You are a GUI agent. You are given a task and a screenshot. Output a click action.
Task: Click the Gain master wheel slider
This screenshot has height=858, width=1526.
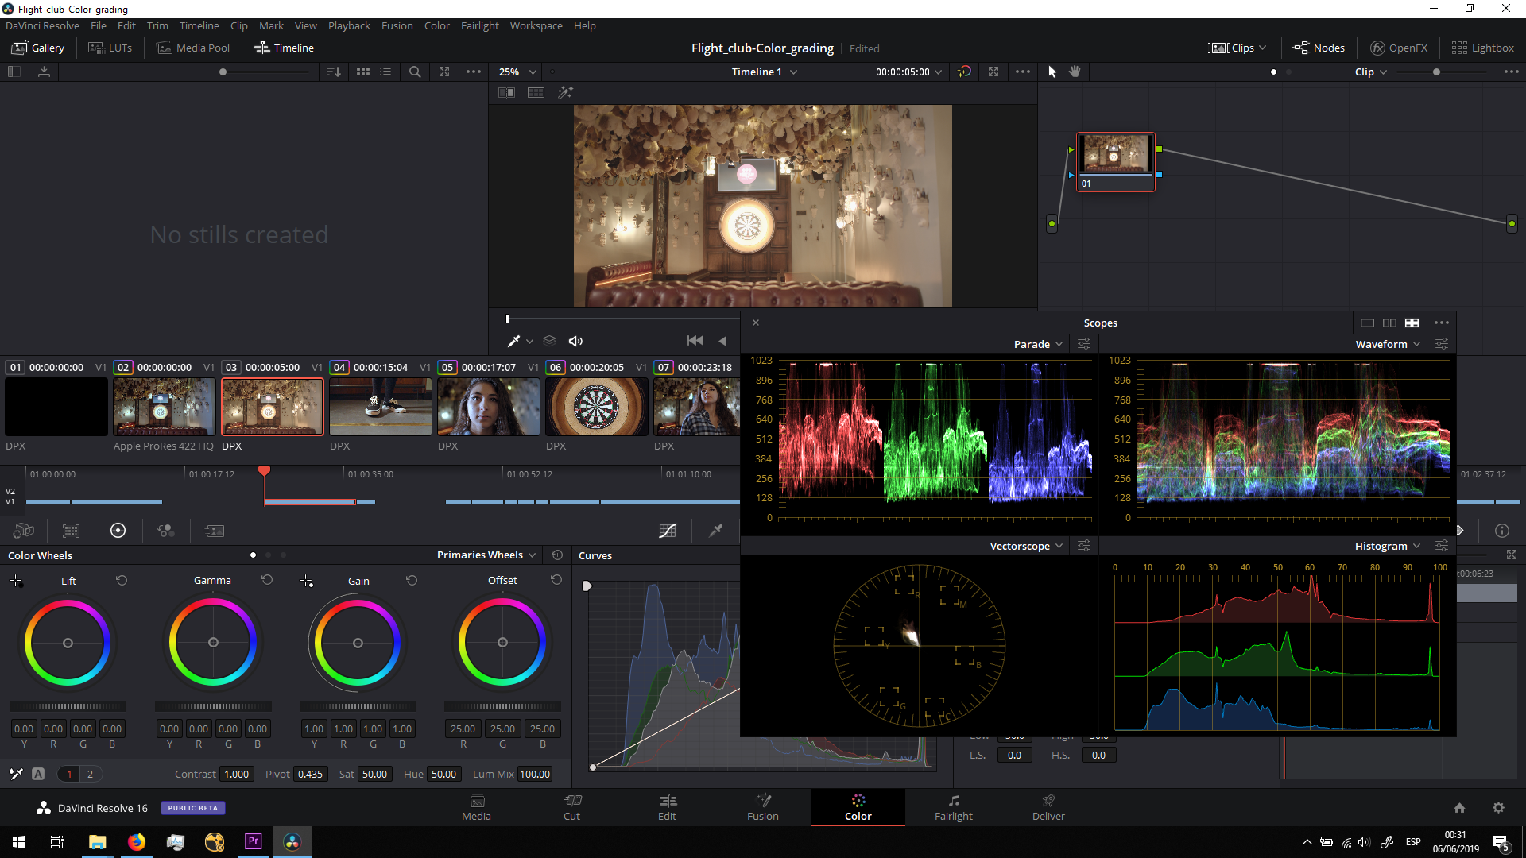click(x=358, y=706)
